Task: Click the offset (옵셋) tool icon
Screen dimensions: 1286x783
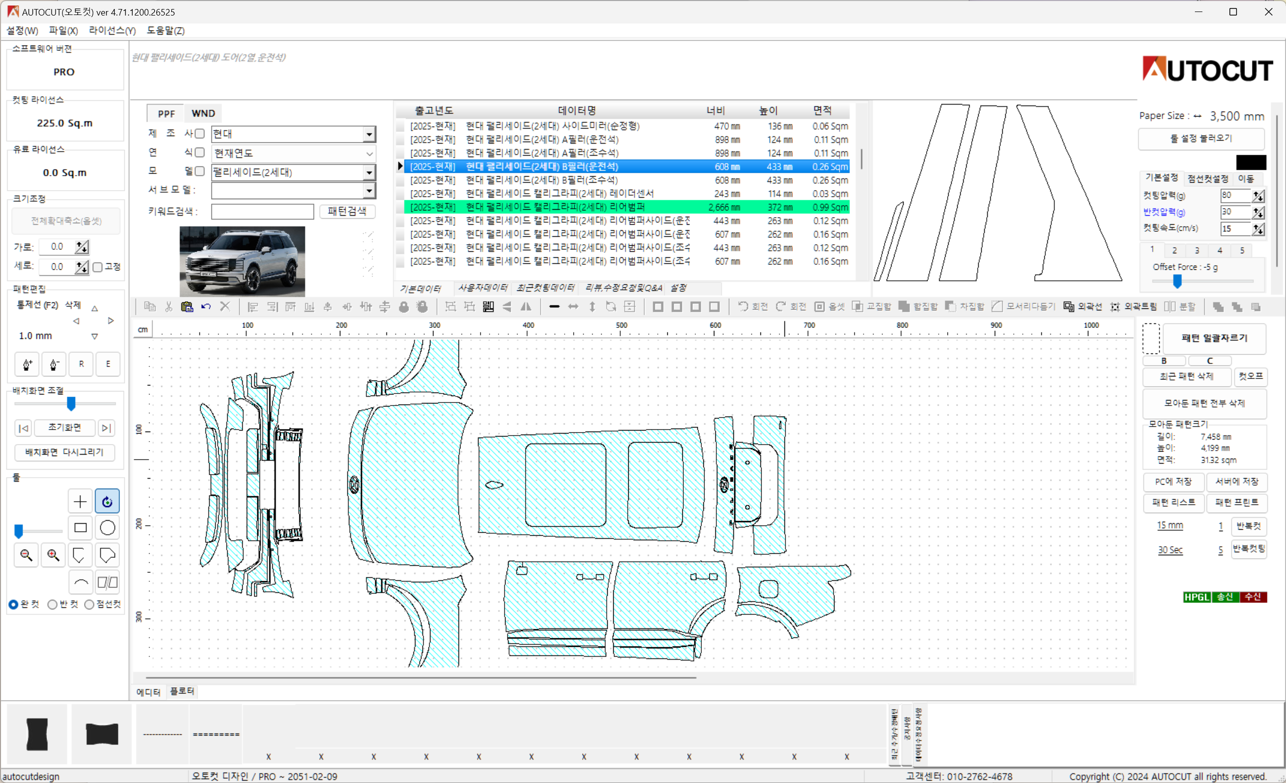Action: tap(819, 306)
